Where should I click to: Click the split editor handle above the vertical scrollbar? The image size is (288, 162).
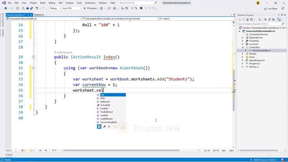click(234, 22)
